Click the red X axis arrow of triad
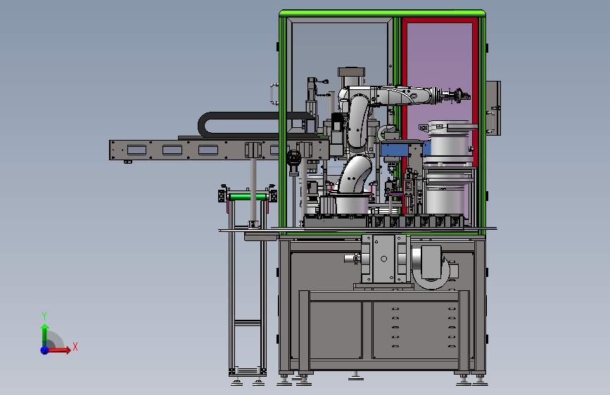Screen dimensions: 610x395 coord(59,350)
